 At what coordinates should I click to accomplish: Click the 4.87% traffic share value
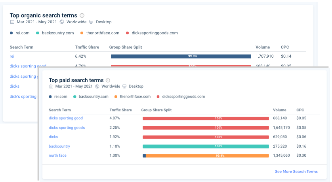coord(114,118)
